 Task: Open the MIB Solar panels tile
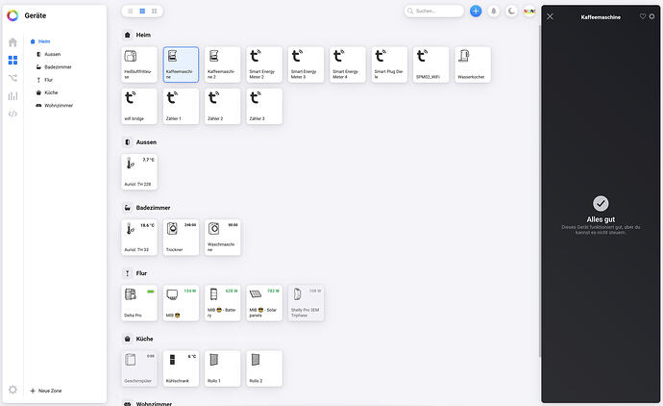(264, 303)
